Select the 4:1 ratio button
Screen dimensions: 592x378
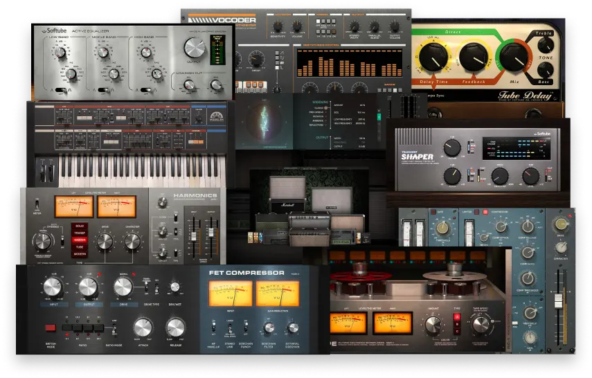67,327
